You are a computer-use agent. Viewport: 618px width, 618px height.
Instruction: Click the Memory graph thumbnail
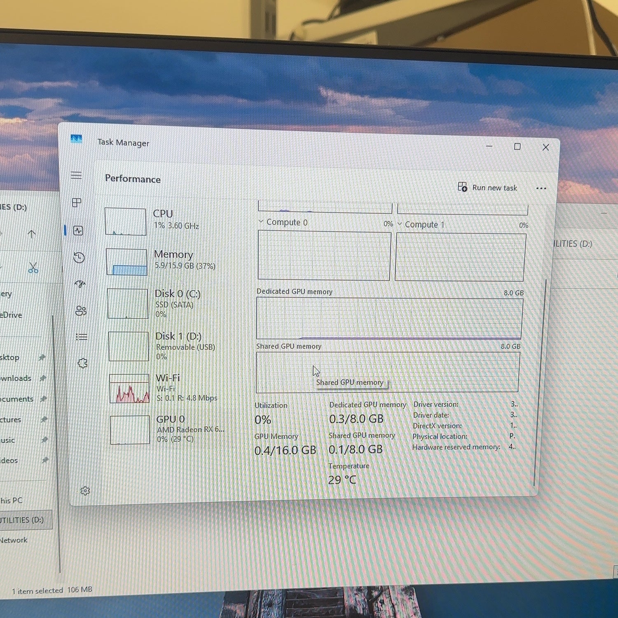126,262
